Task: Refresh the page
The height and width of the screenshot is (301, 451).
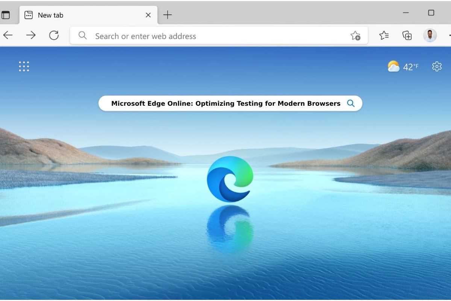Action: coord(54,35)
